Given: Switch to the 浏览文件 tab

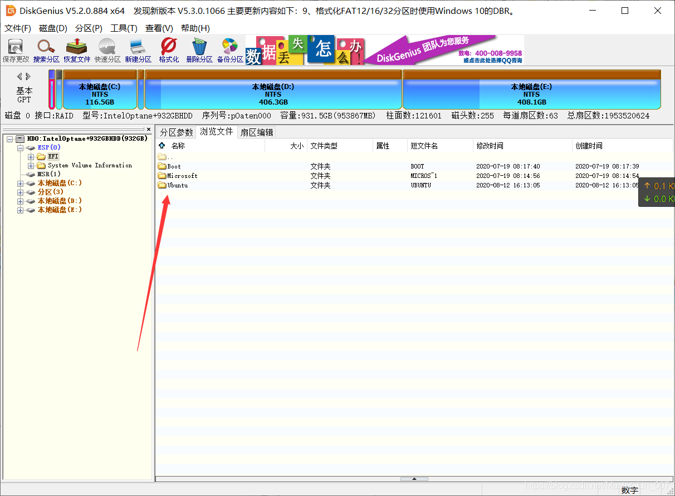Looking at the screenshot, I should click(217, 132).
